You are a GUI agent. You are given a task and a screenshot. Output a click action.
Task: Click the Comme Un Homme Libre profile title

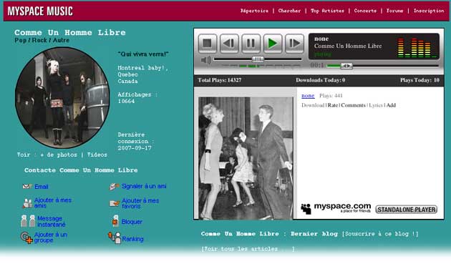[70, 32]
